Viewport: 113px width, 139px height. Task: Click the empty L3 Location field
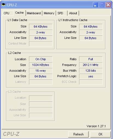point(40,98)
